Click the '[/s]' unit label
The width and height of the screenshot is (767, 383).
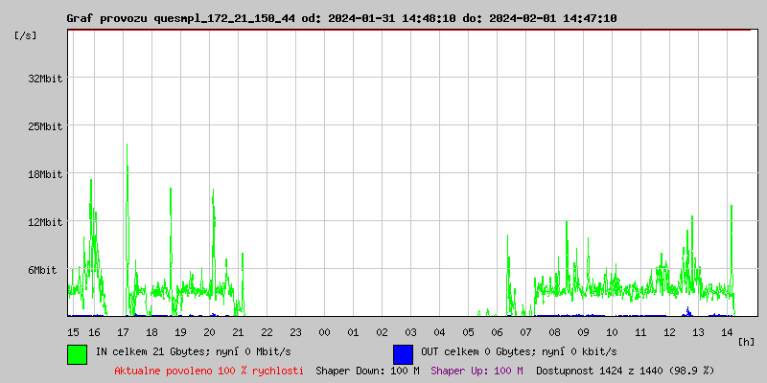[26, 35]
